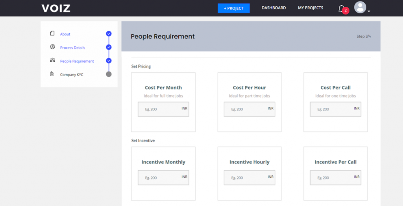Open the Dashboard menu item
This screenshot has height=206, width=403.
274,8
